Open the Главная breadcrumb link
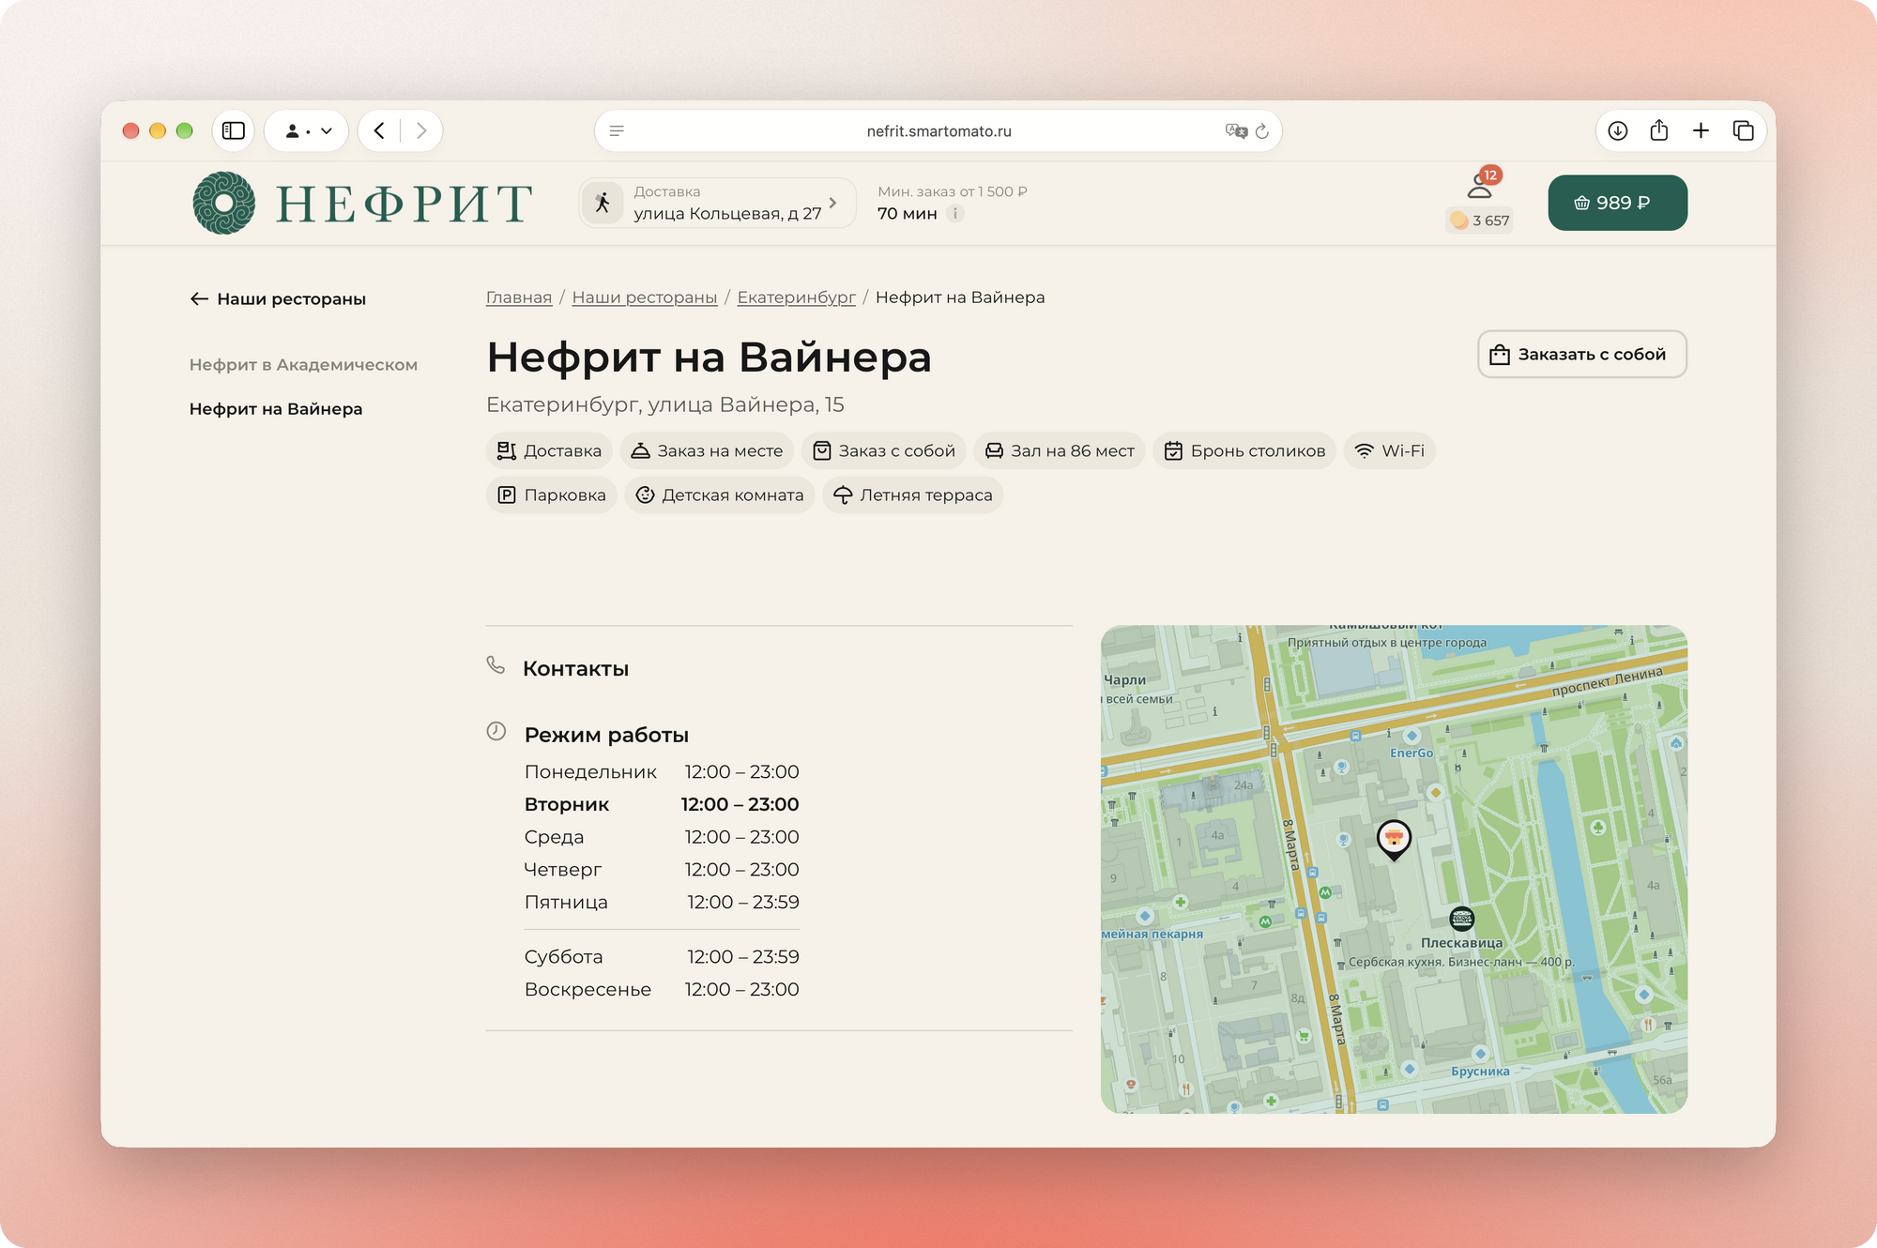This screenshot has height=1248, width=1877. pyautogui.click(x=519, y=297)
